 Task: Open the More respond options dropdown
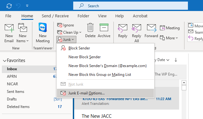coord(169,38)
